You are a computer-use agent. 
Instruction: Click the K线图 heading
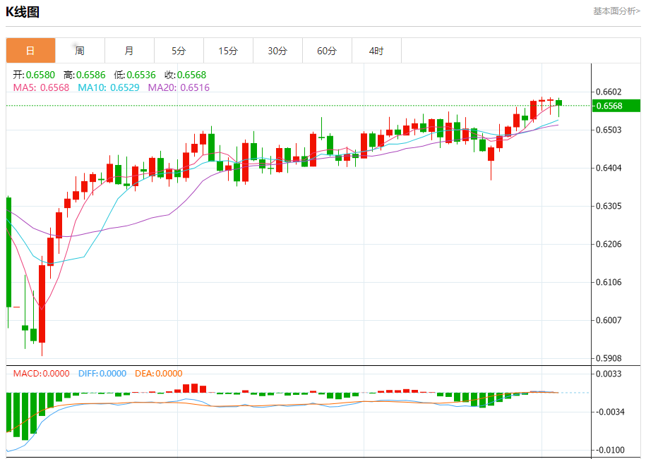click(x=23, y=12)
